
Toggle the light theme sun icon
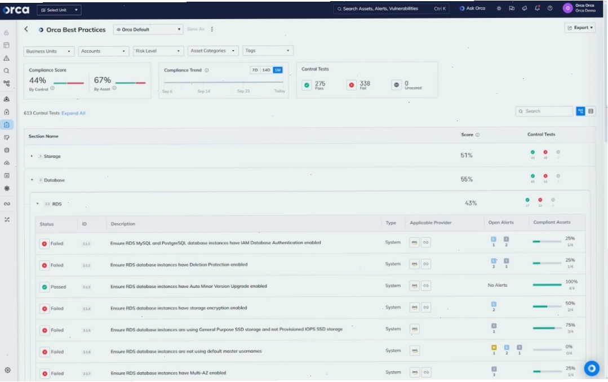pos(499,8)
